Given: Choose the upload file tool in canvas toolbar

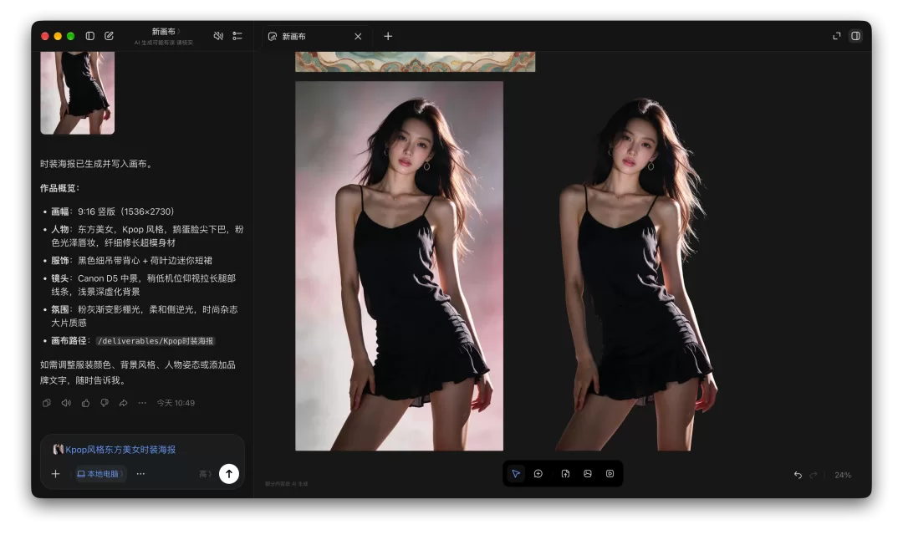Looking at the screenshot, I should (x=565, y=474).
